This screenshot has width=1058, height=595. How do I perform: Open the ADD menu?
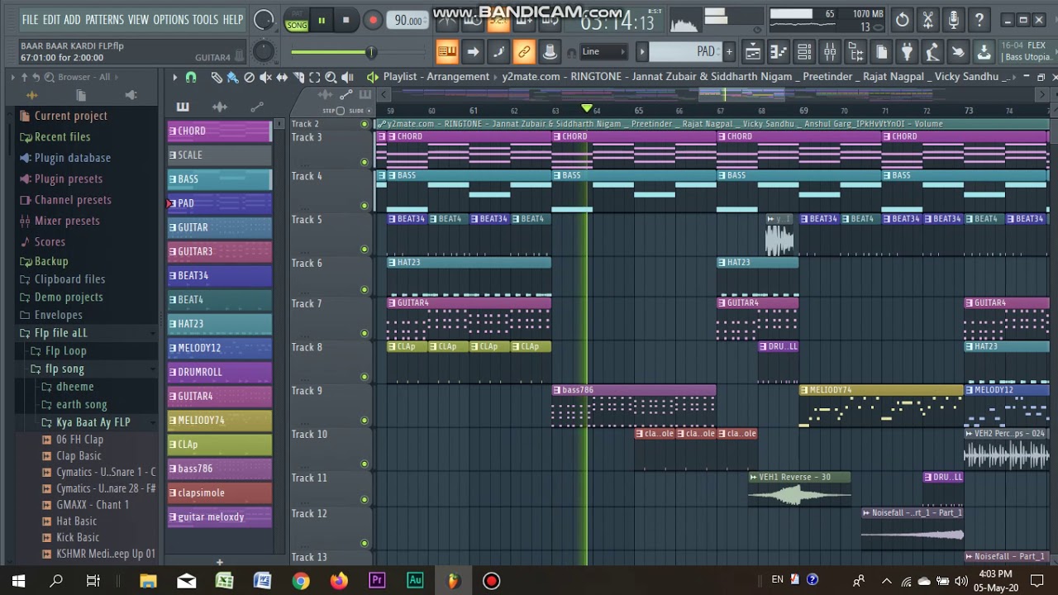73,20
